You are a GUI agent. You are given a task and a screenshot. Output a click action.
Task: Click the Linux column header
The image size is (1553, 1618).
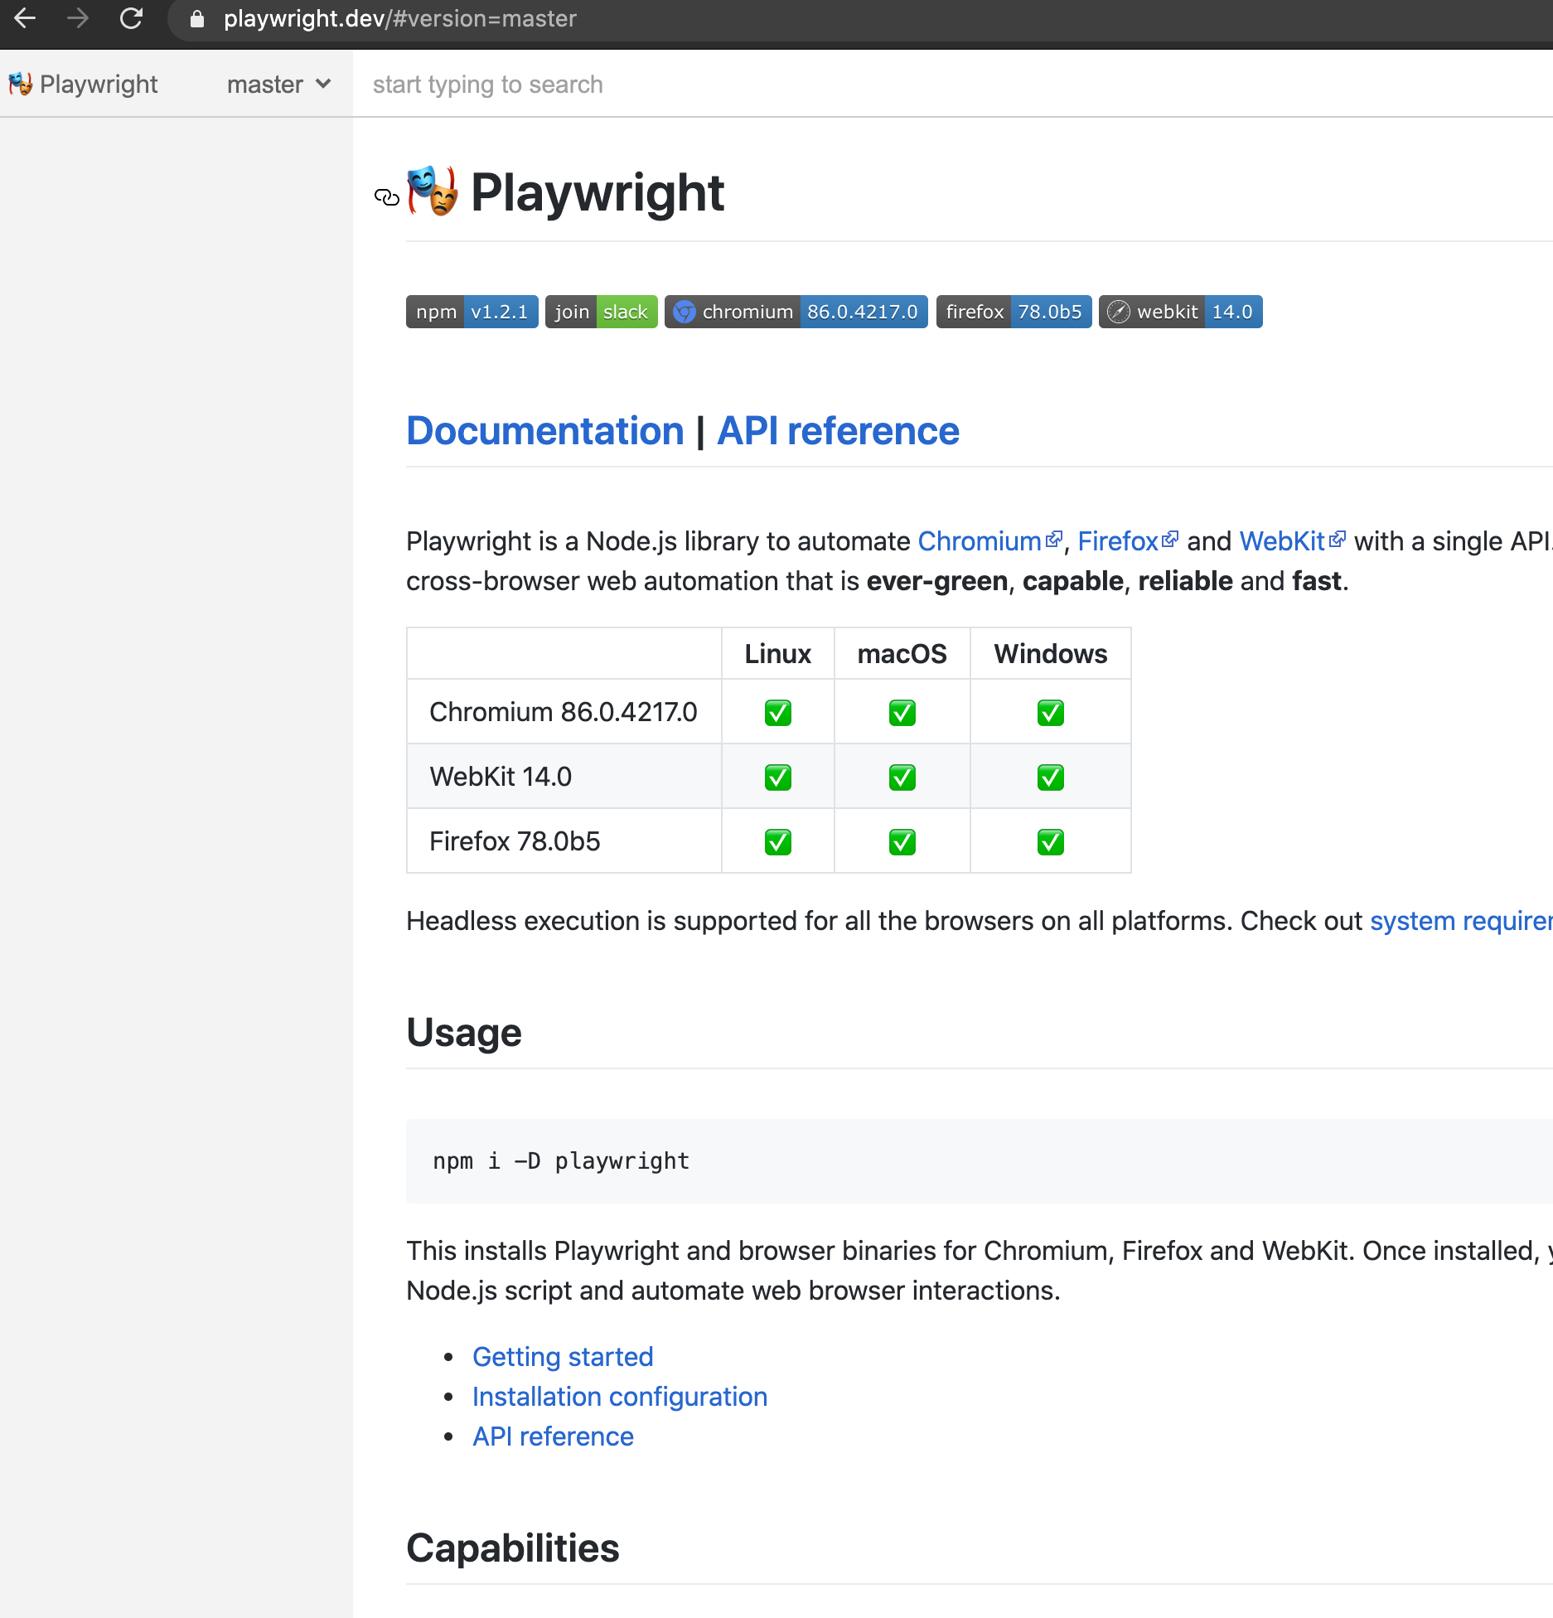[x=777, y=653]
